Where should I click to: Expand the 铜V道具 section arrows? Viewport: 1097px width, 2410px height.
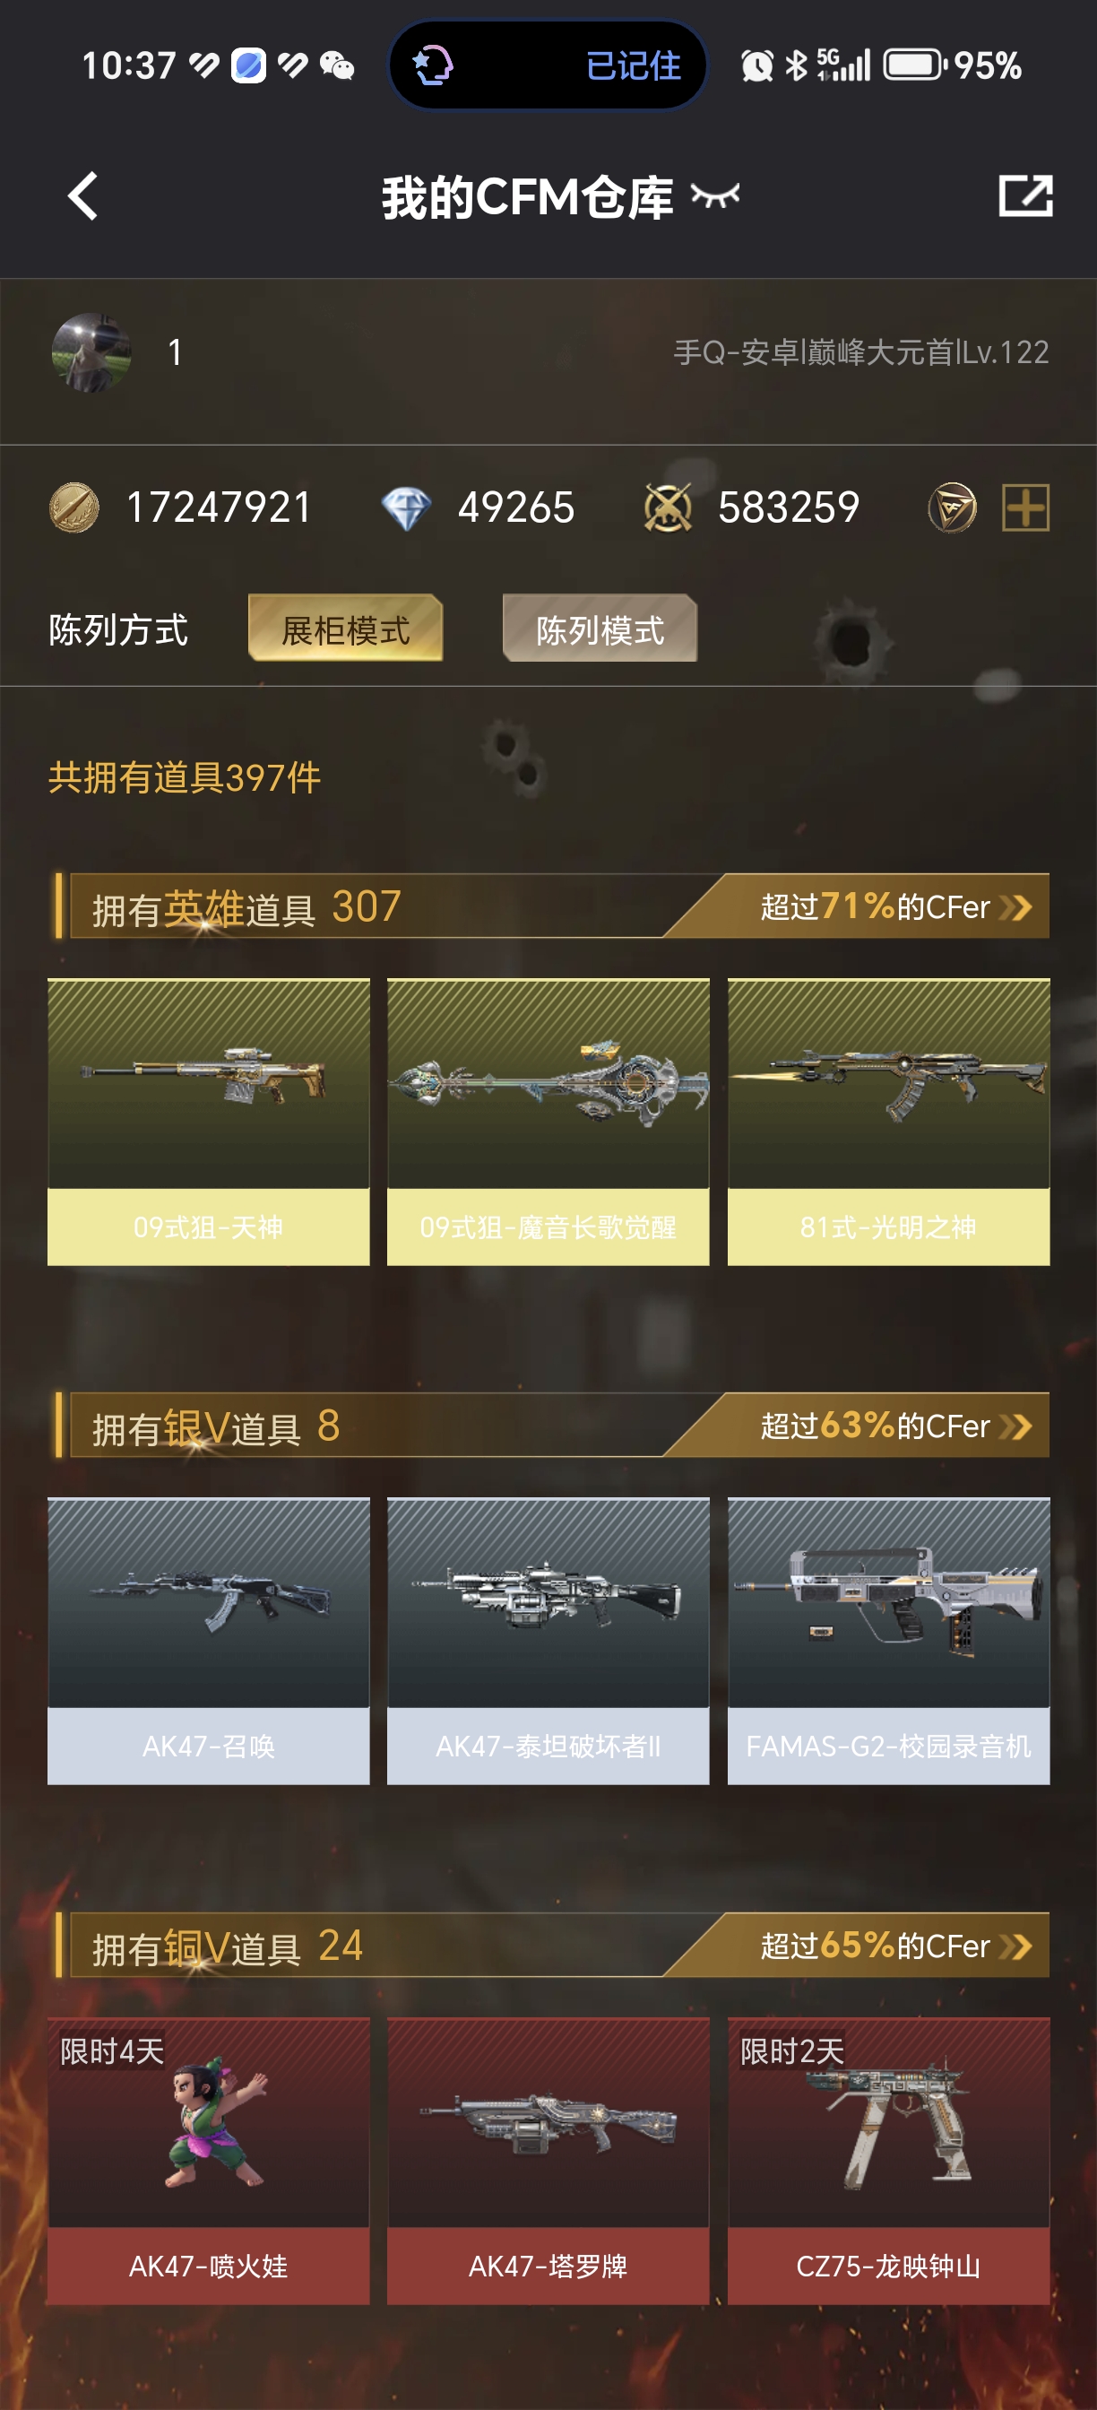tap(1015, 1946)
